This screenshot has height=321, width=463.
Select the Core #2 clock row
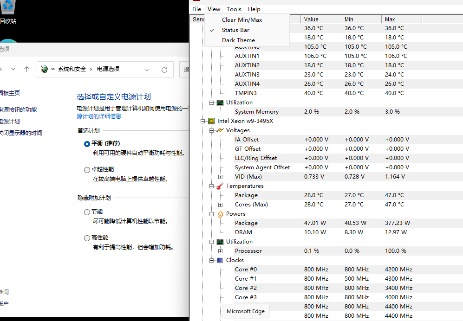(348, 288)
